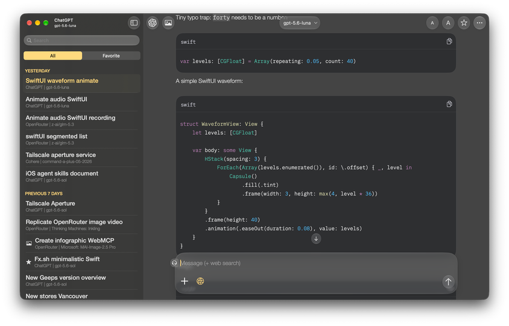Toggle the sidebar panel icon
Viewport: 509px width, 326px height.
coord(134,23)
